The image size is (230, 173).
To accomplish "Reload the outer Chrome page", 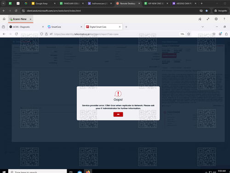I will tap(16, 11).
